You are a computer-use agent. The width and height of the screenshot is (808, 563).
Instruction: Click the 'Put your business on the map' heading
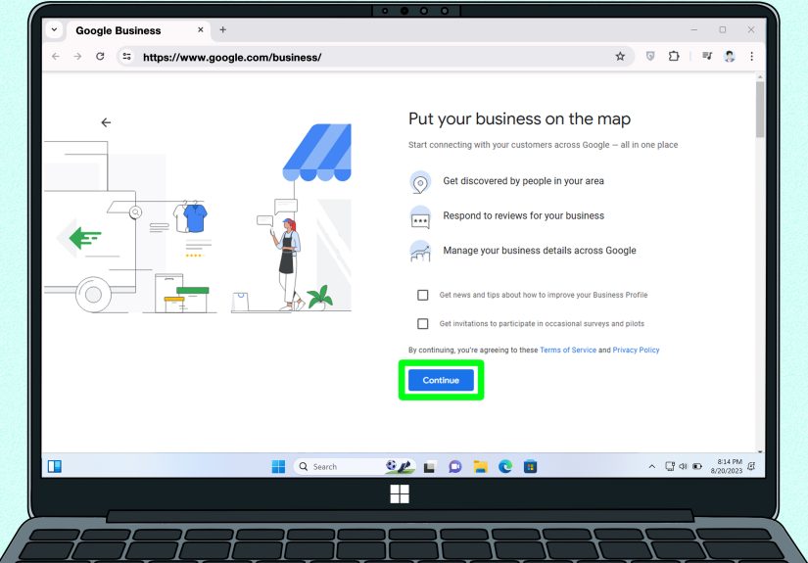(x=519, y=119)
